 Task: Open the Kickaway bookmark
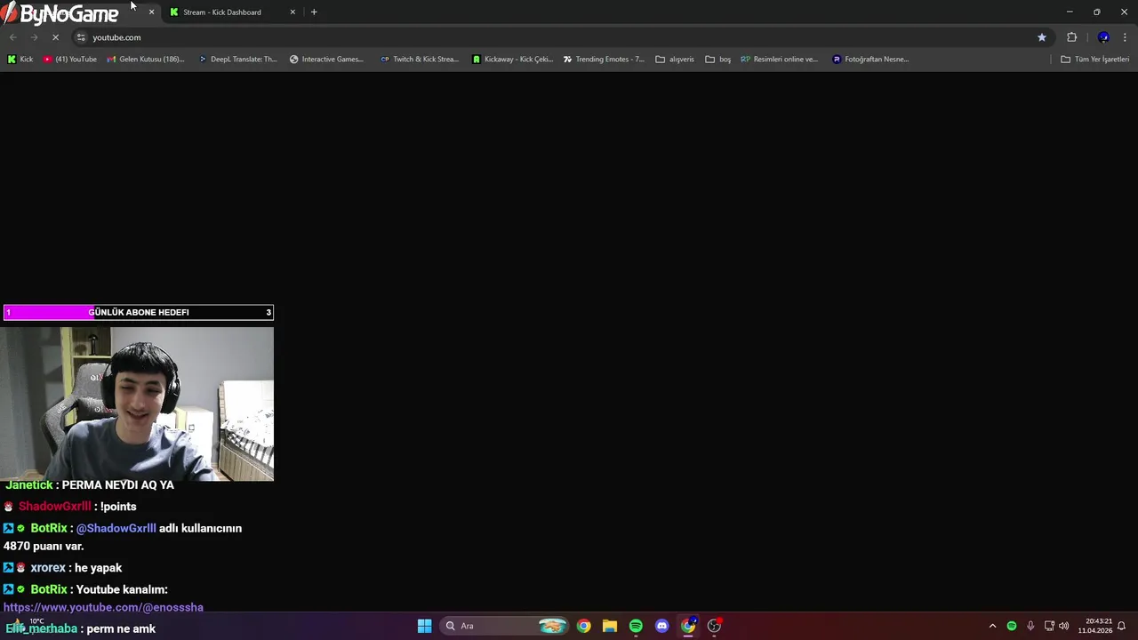coord(512,60)
